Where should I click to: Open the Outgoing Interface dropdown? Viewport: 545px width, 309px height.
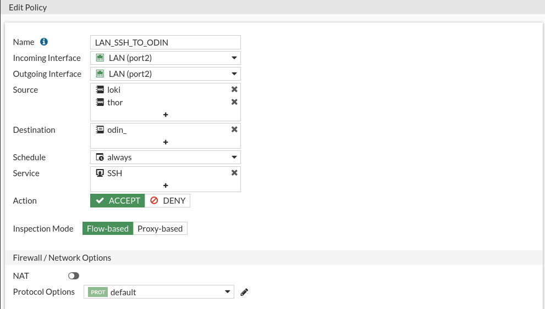pyautogui.click(x=166, y=74)
